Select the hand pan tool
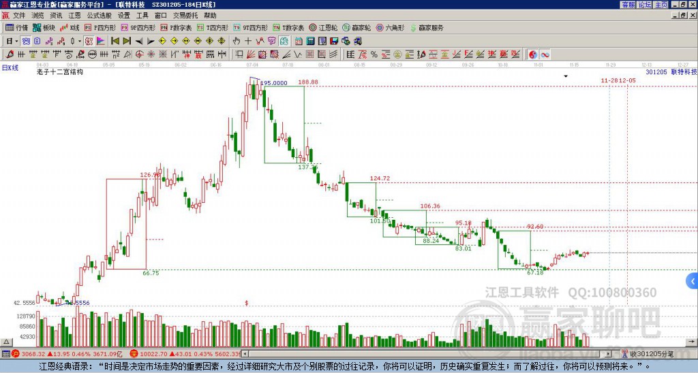This screenshot has height=373, width=698. point(236,42)
